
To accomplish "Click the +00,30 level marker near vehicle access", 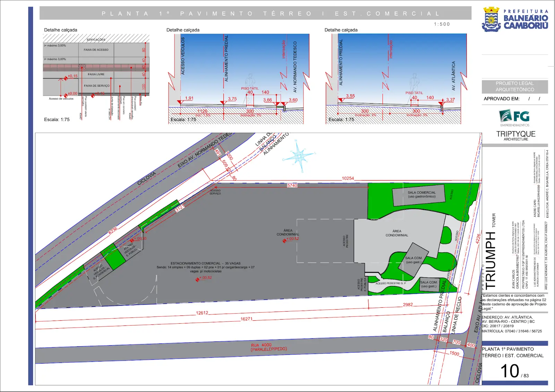I will pos(132,240).
